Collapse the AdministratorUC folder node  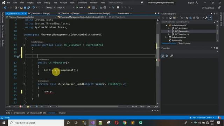(x=166, y=26)
